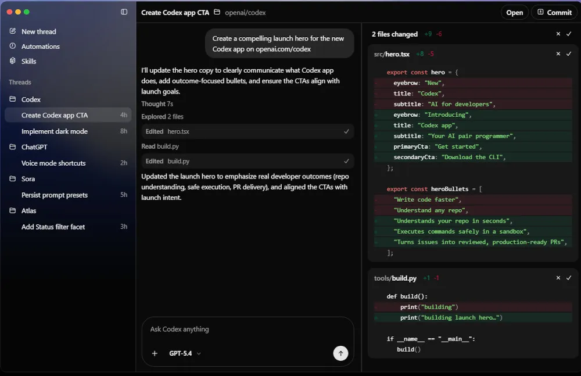Click the Sora project label
This screenshot has height=376, width=581.
(28, 179)
